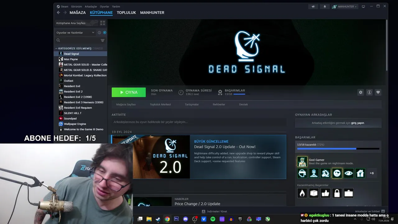Open the Oyunlar menu

104,7
